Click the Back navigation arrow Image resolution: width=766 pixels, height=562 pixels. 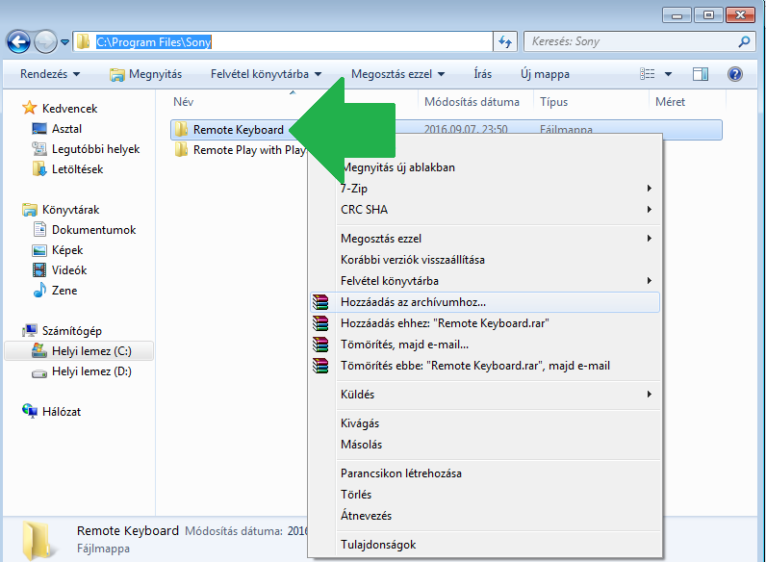point(18,42)
